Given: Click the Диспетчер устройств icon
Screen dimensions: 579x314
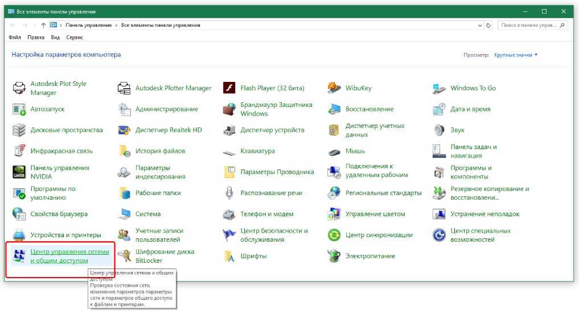Looking at the screenshot, I should coord(229,130).
